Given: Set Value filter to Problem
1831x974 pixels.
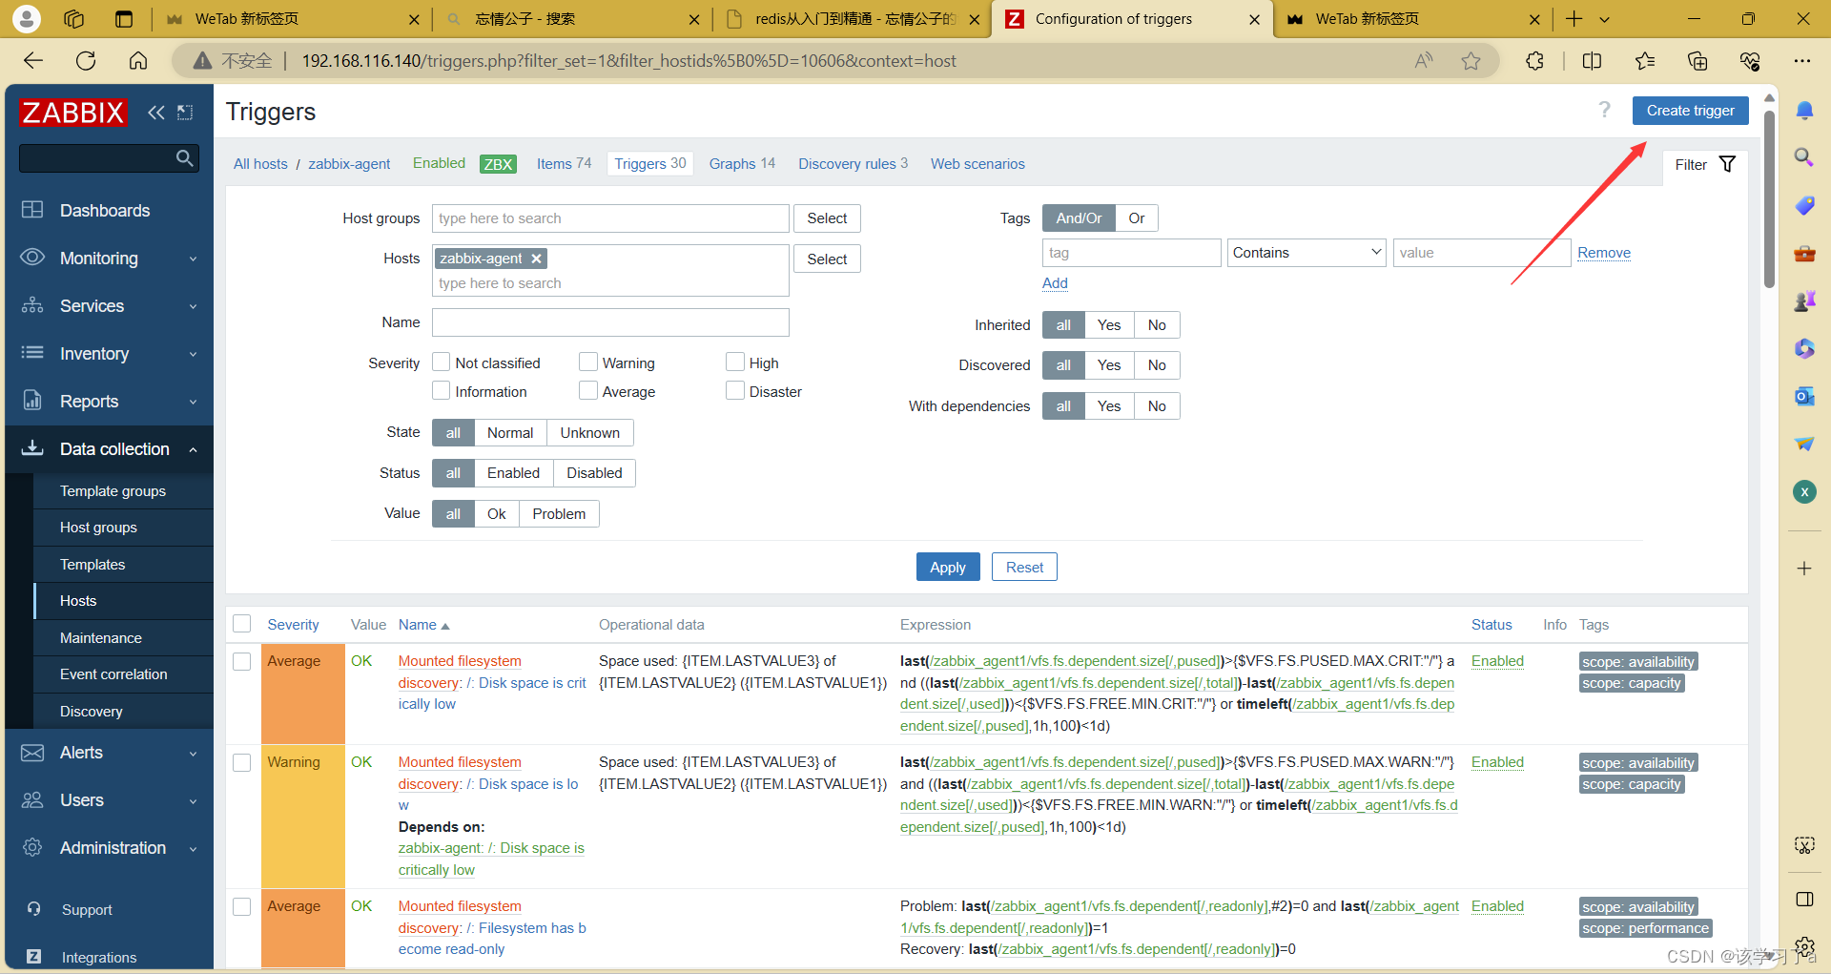Looking at the screenshot, I should point(559,514).
